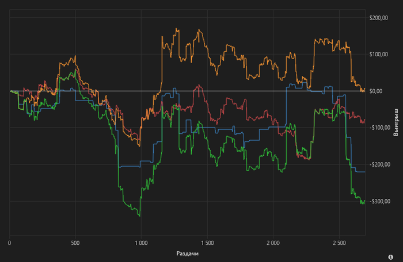This screenshot has height=262, width=403.
Task: Click the 500 hands x-axis tick label
Action: coord(75,243)
